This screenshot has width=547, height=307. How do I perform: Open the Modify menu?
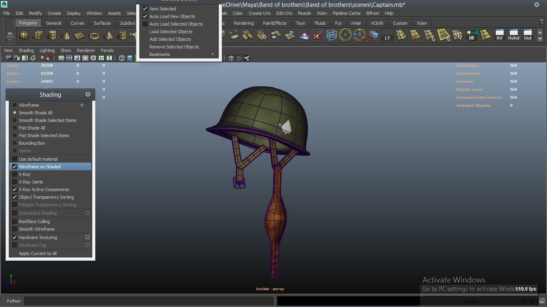pyautogui.click(x=35, y=13)
